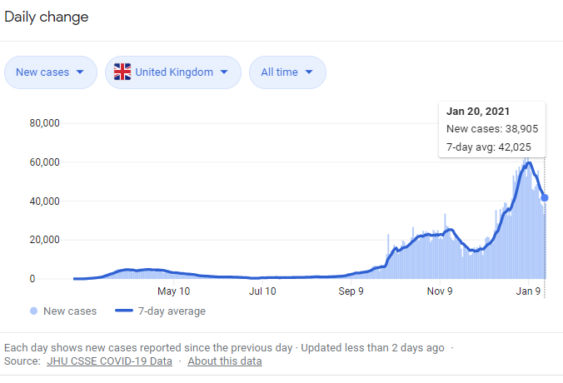Open the All time range dropdown
This screenshot has height=383, width=563.
[287, 72]
